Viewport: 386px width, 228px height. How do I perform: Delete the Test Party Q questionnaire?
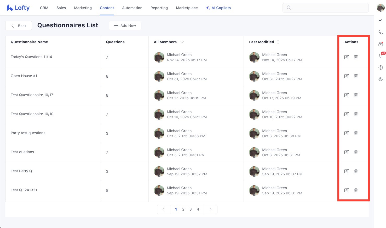click(x=356, y=171)
